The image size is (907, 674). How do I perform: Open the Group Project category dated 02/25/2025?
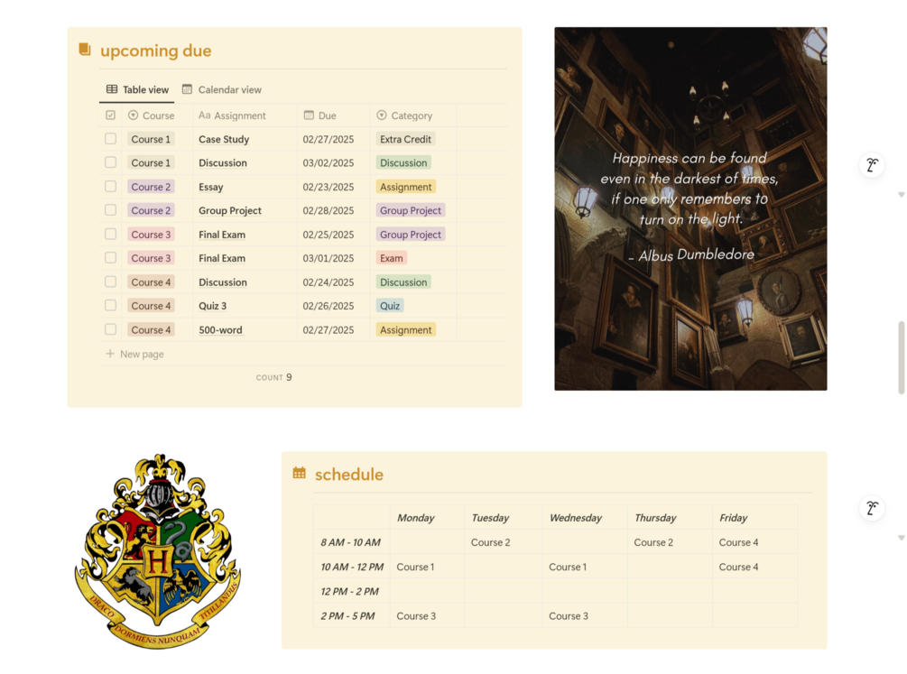pos(411,235)
